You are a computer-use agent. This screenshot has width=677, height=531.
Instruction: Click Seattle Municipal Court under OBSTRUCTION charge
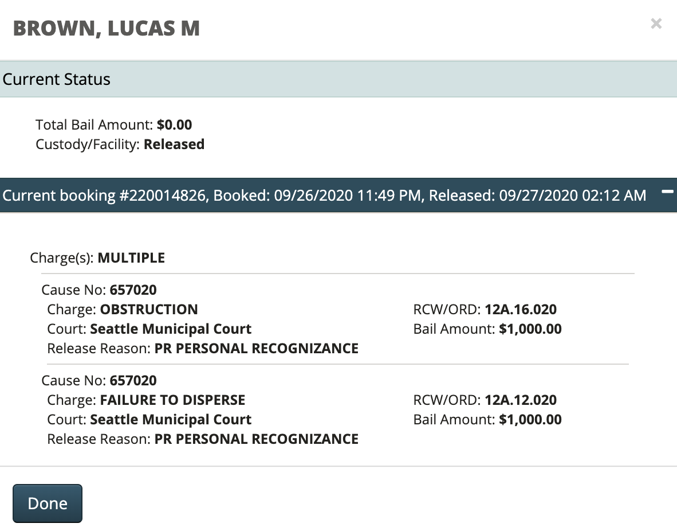tap(171, 329)
